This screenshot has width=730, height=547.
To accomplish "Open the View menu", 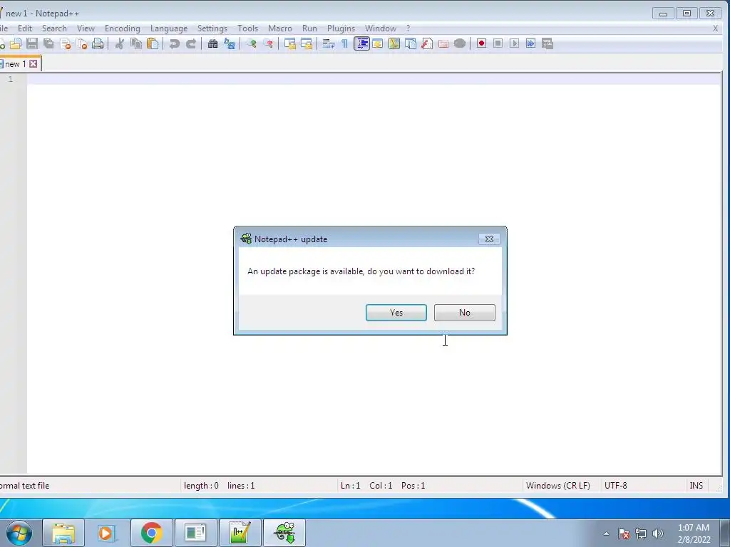I will click(x=86, y=28).
